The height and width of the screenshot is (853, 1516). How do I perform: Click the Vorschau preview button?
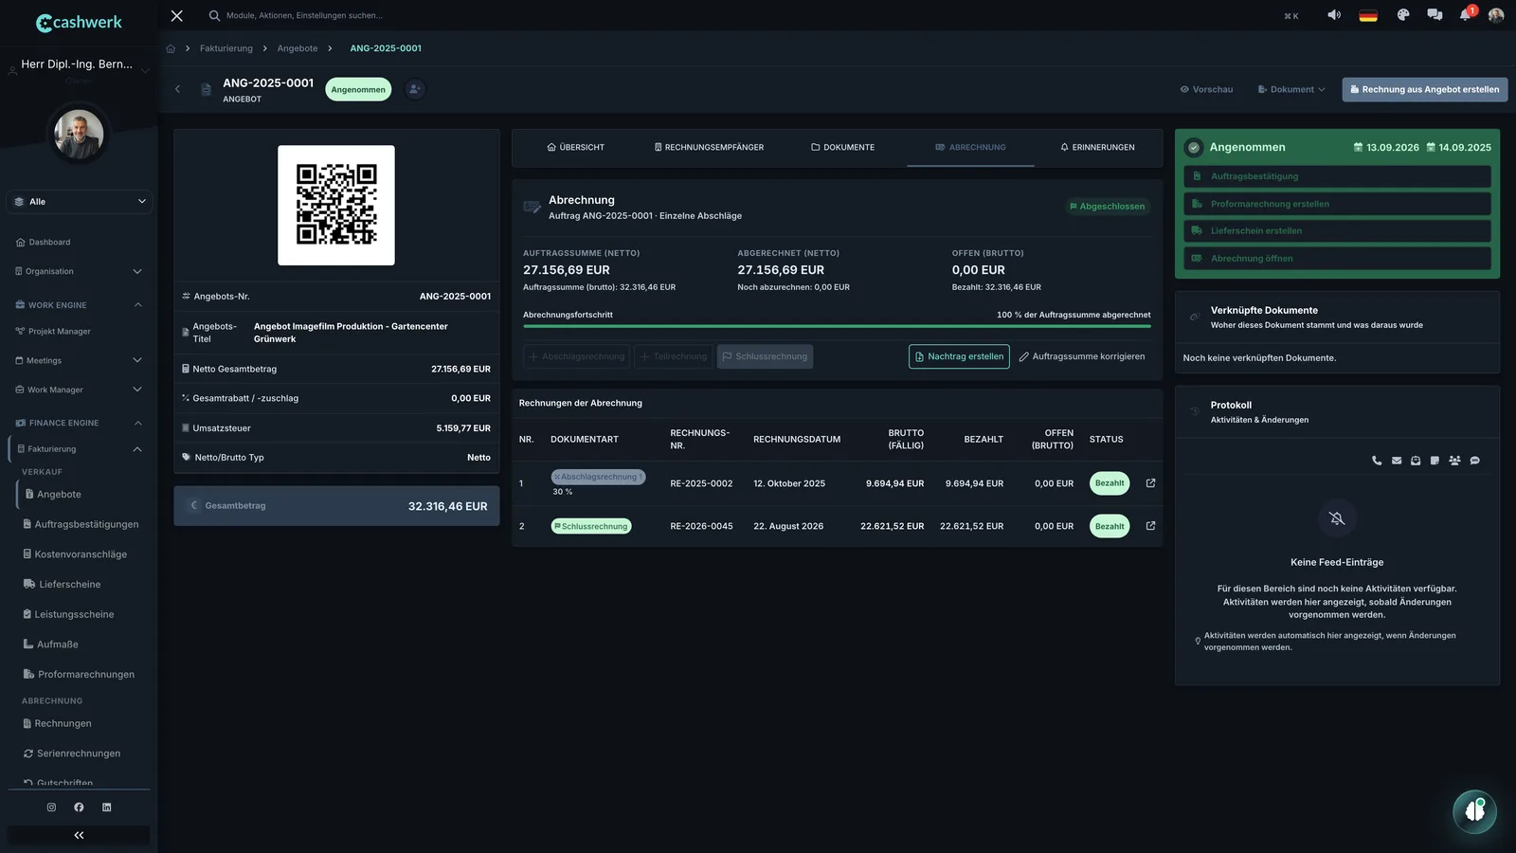point(1206,89)
